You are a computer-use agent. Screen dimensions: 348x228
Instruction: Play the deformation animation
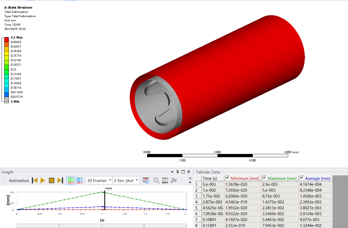43,180
